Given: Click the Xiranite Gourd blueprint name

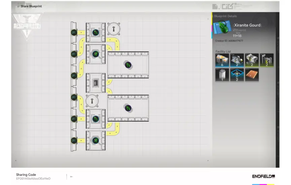Looking at the screenshot, I should coord(247,25).
